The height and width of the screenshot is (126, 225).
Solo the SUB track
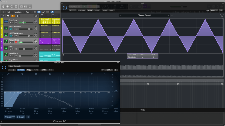click(x=13, y=49)
